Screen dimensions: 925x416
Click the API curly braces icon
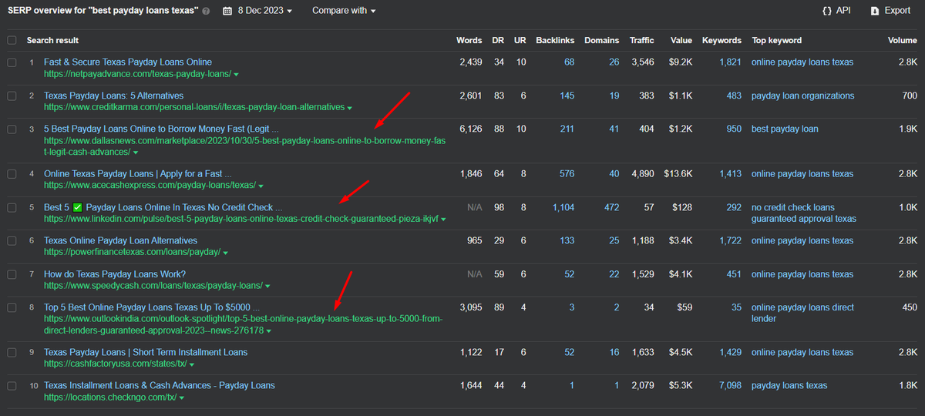[826, 11]
